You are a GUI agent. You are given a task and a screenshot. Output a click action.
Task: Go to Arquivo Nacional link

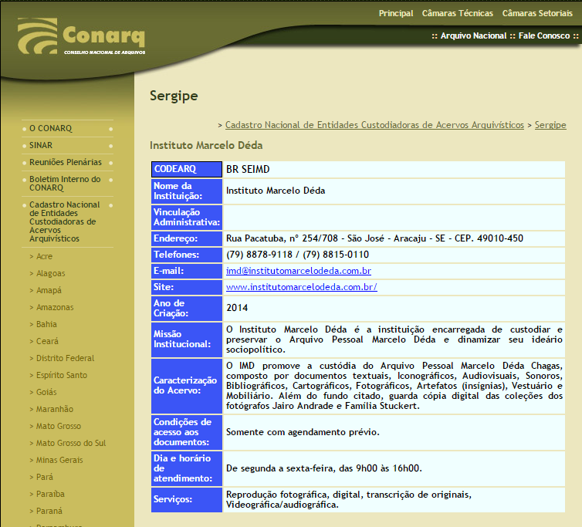473,35
